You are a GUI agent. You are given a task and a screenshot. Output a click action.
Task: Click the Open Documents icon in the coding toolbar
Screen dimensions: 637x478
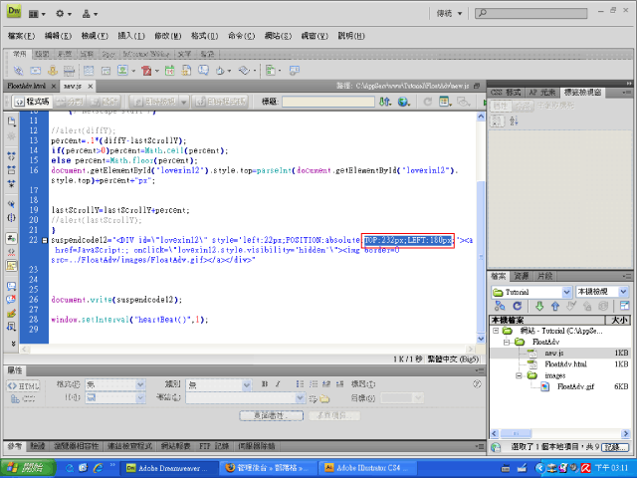coord(12,121)
